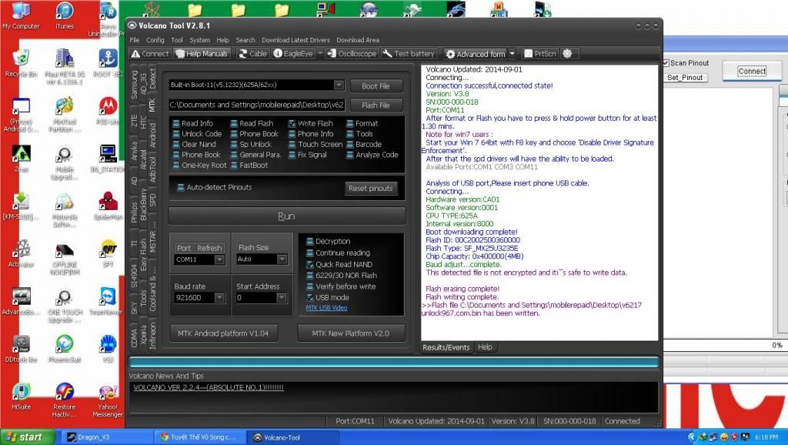
Task: Enable the Read Info checkbox
Action: coord(176,123)
